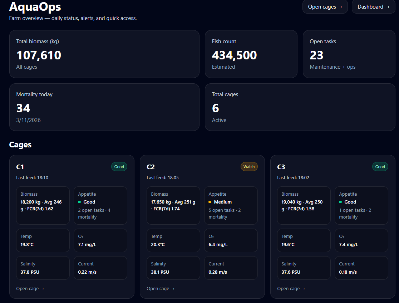
Task: Click green appetite dot in C3
Action: pyautogui.click(x=341, y=202)
